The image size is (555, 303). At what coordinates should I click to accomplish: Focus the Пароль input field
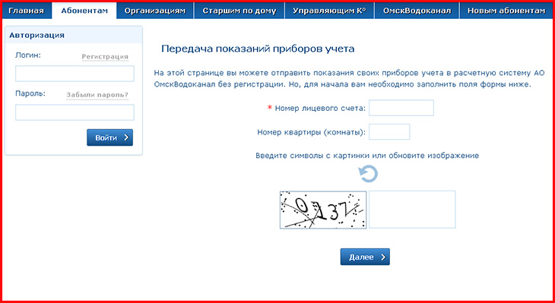[x=75, y=112]
